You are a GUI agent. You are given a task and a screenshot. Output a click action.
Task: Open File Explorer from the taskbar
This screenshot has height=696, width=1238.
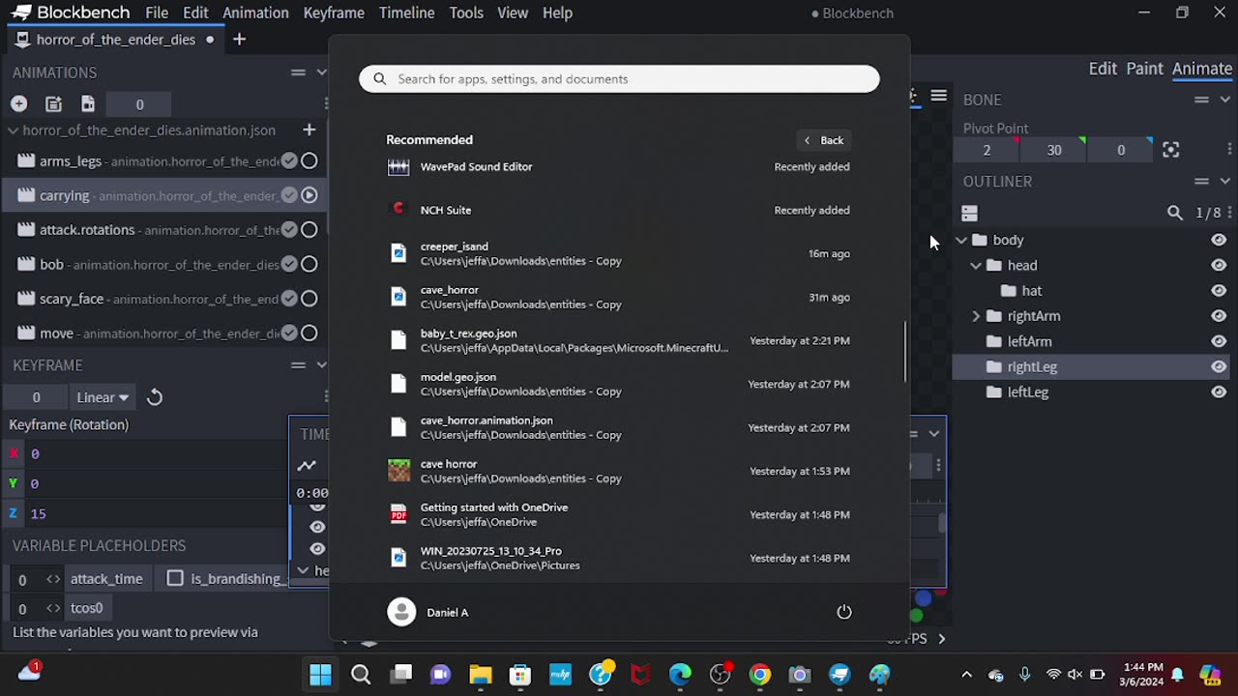point(481,675)
